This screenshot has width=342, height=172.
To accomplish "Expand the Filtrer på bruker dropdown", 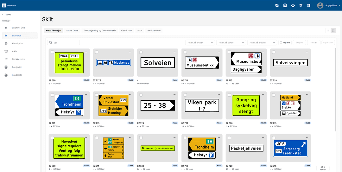I will click(200, 42).
